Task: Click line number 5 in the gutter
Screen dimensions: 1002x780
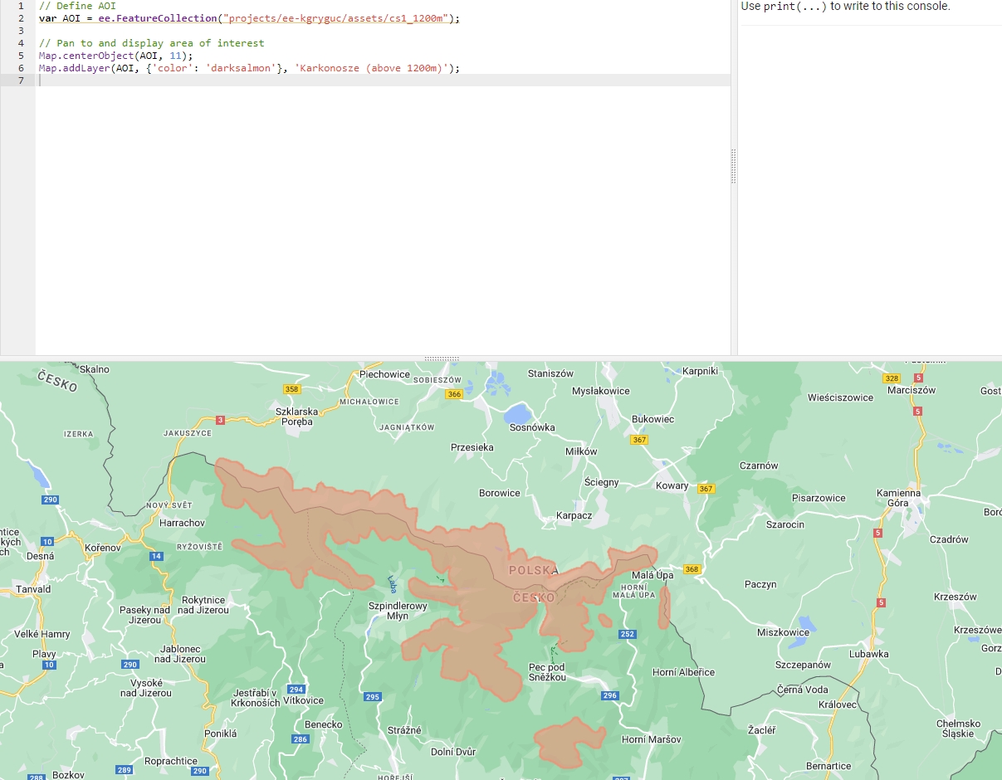Action: [21, 56]
